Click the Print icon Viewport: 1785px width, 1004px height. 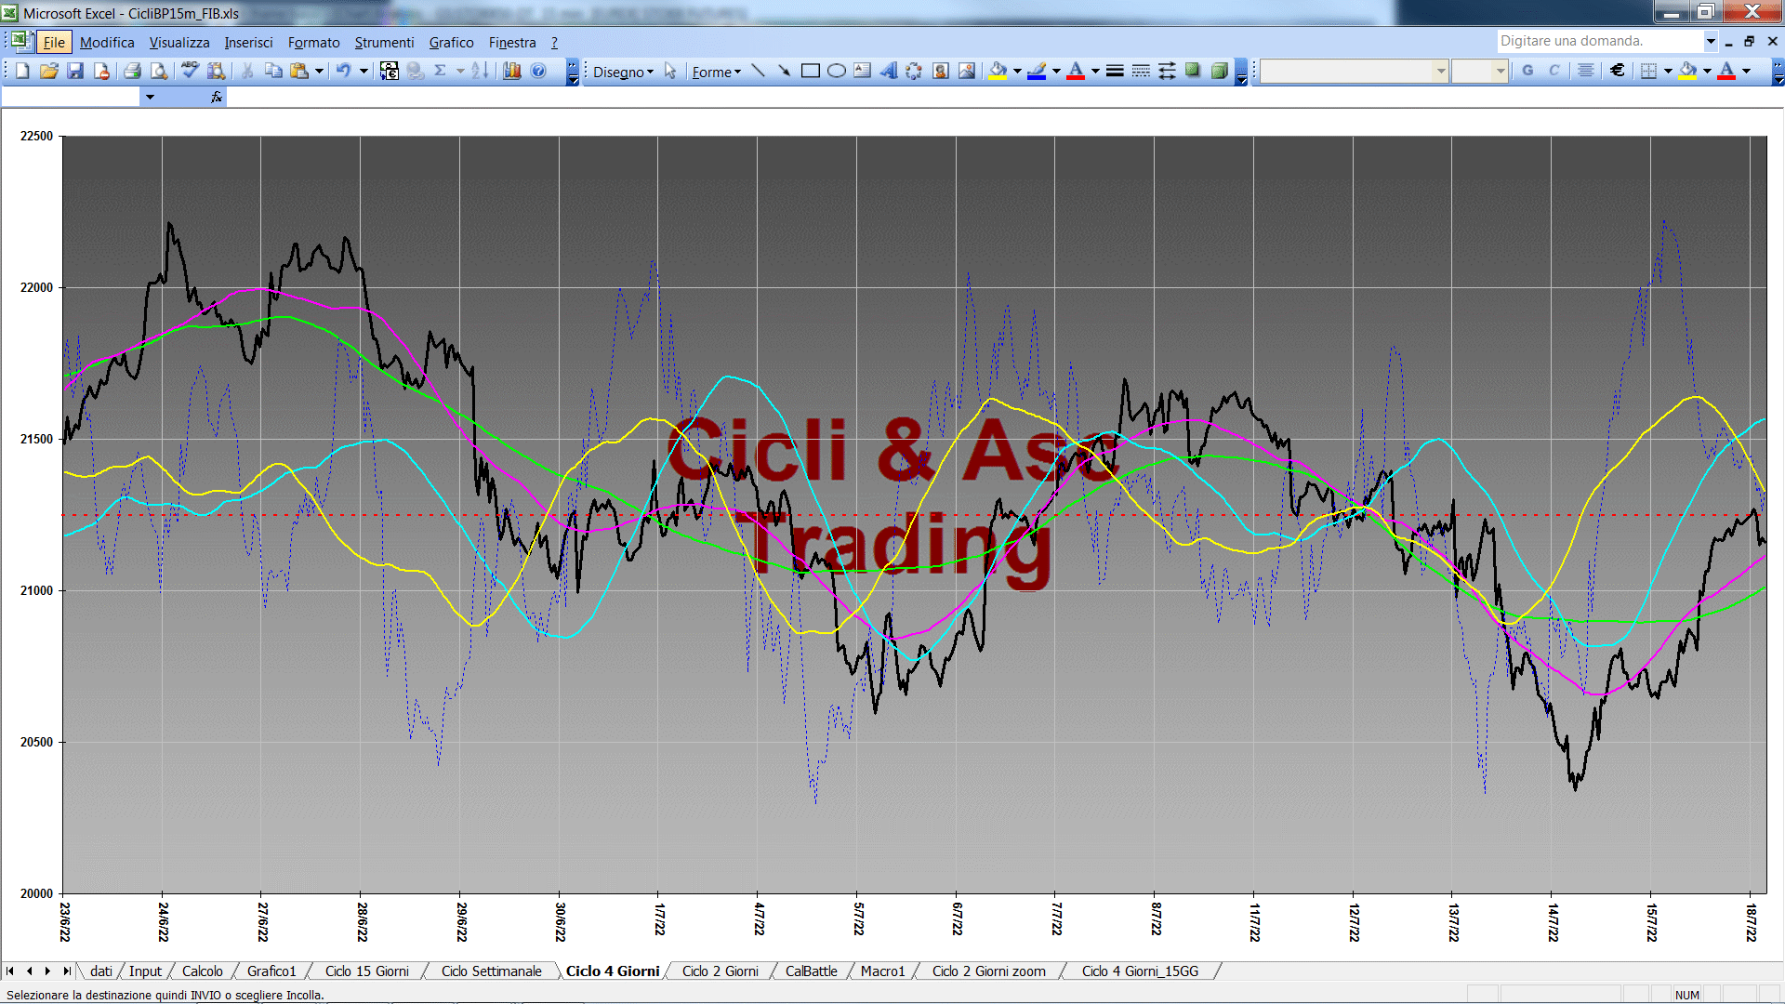(133, 71)
